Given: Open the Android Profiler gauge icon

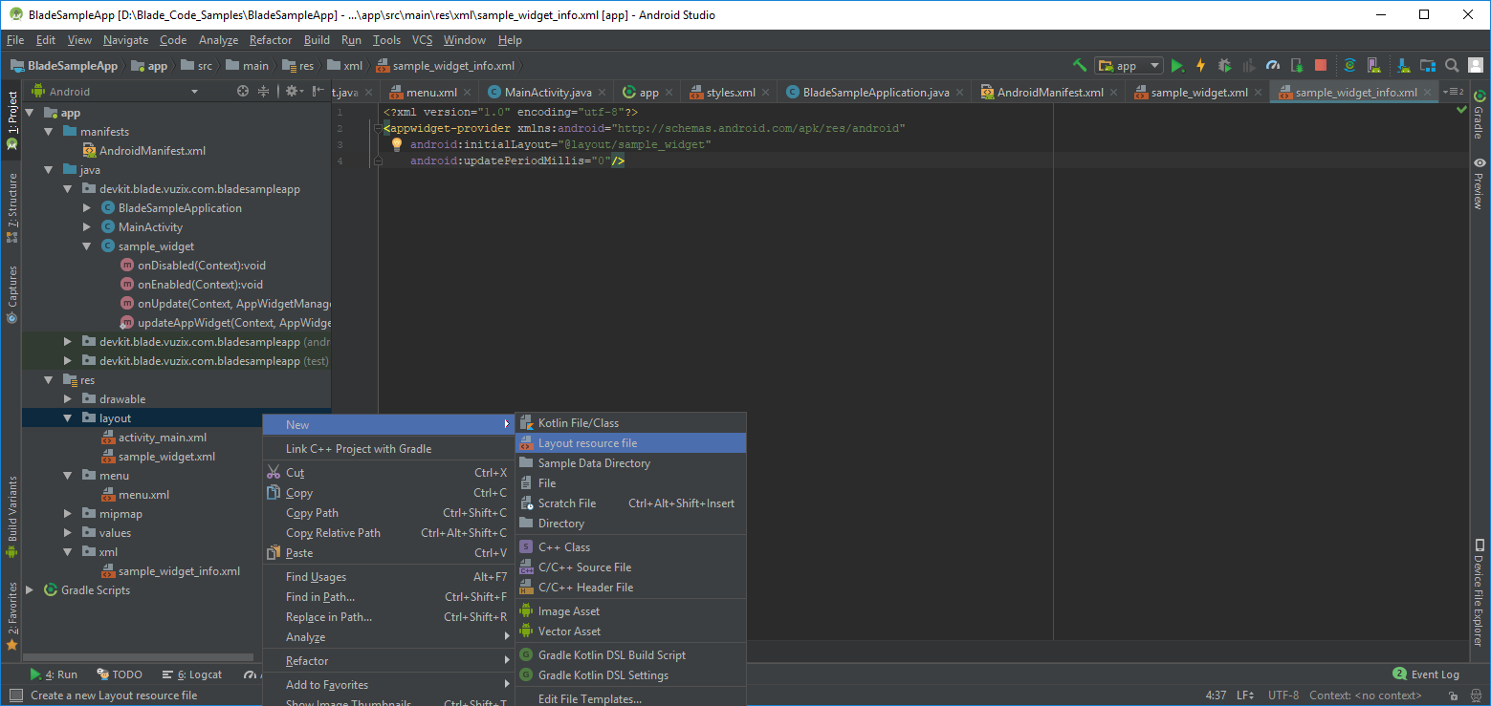Looking at the screenshot, I should click(1273, 65).
